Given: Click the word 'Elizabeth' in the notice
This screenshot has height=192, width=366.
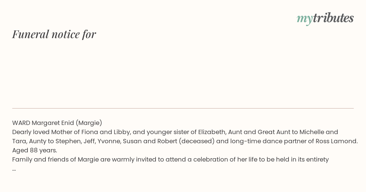Looking at the screenshot, I should tap(211, 132).
